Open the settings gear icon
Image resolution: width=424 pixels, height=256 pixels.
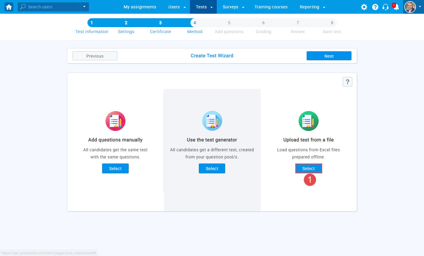(x=364, y=7)
